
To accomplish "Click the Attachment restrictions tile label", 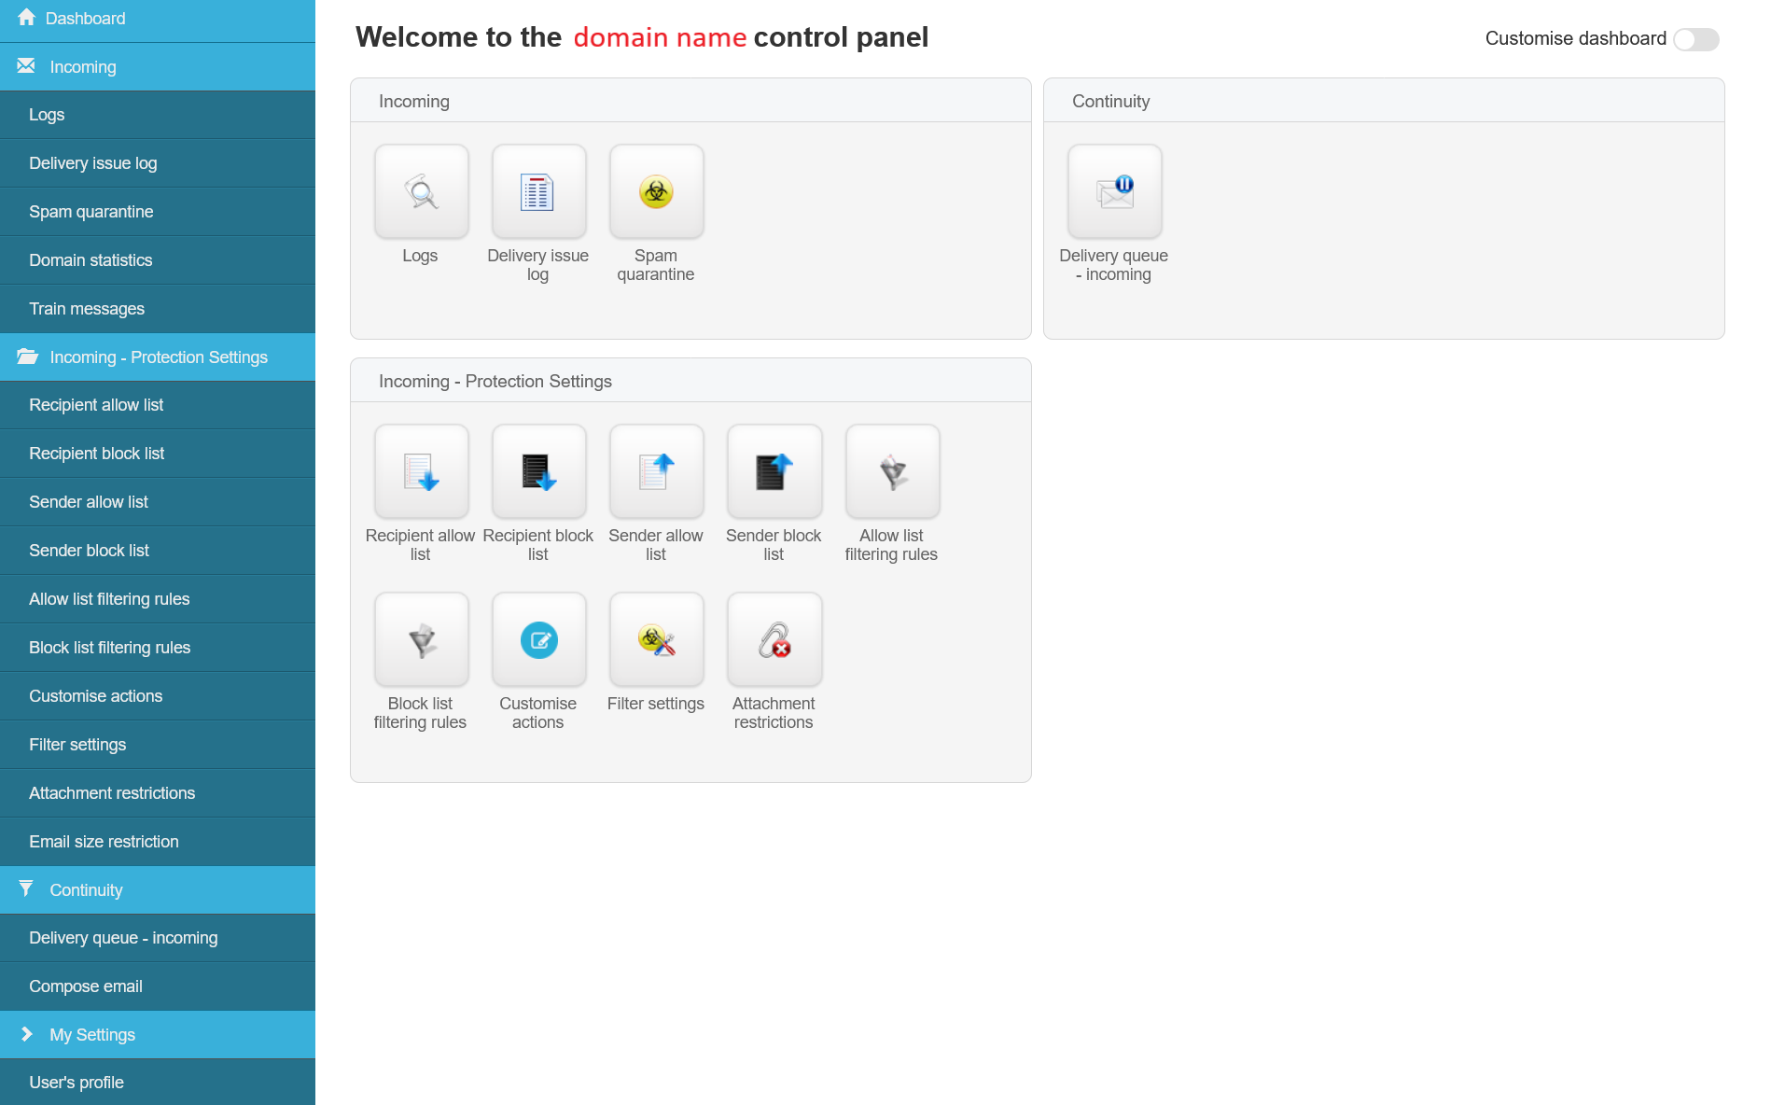I will pos(774,713).
